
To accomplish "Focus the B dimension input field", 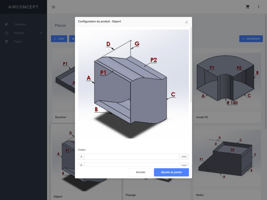I will pos(132,165).
